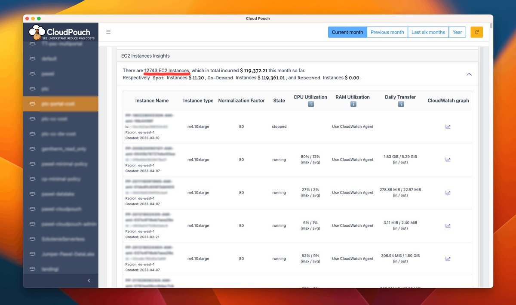Select the default AWS profile
The image size is (516, 305).
tap(61, 59)
